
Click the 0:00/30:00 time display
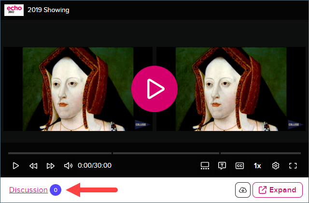[95, 165]
